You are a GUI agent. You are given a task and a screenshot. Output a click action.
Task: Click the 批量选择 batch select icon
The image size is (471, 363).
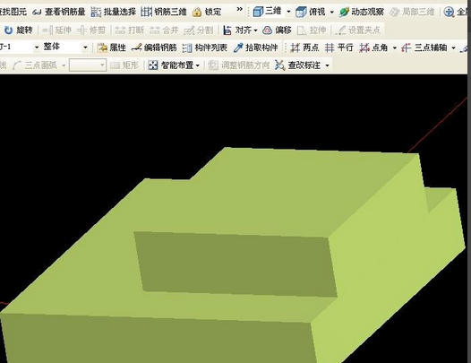[96, 12]
